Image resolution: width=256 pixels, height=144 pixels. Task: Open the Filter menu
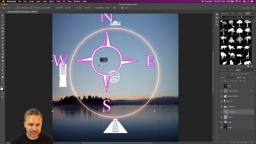pos(58,1)
